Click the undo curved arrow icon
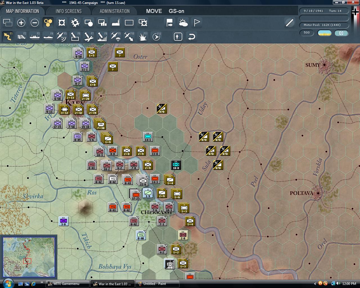 click(192, 37)
